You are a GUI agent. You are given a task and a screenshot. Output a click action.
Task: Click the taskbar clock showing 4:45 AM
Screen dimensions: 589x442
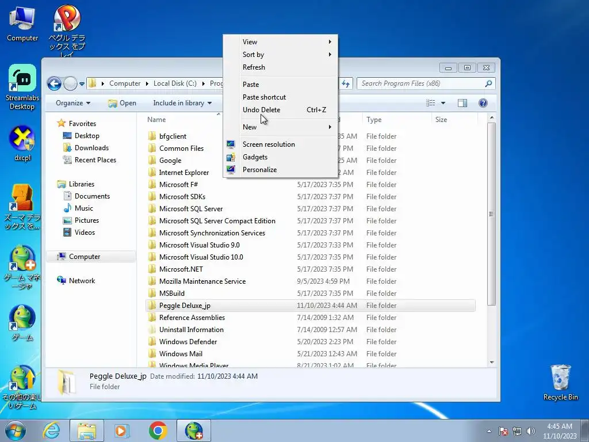tap(560, 431)
